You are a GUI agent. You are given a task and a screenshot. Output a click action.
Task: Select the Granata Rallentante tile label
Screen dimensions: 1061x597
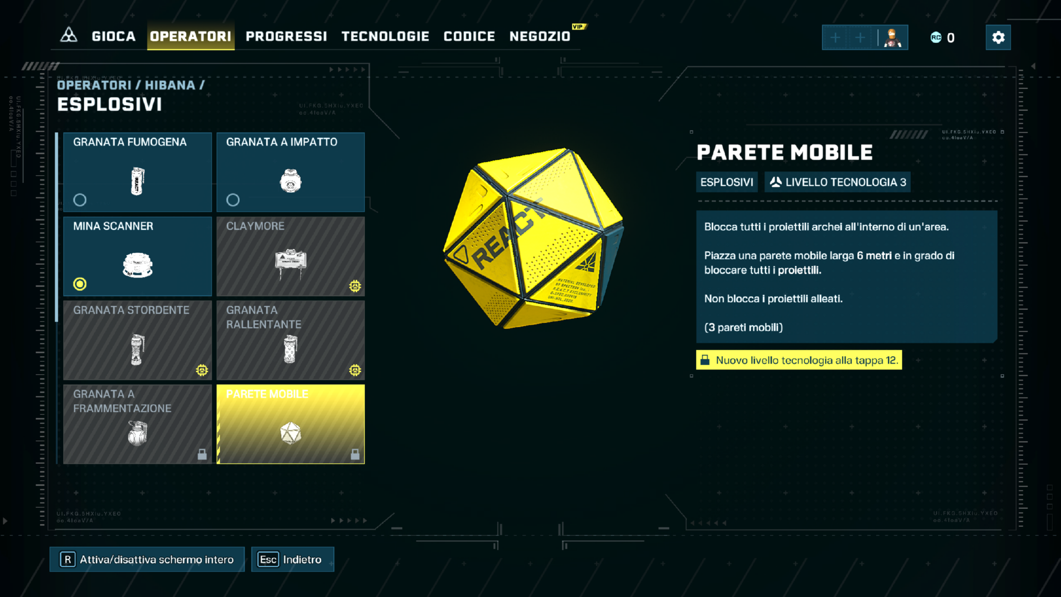click(x=264, y=317)
